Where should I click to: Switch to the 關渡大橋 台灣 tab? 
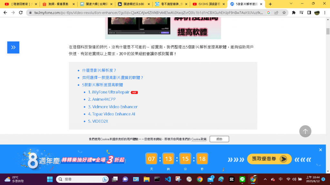tap(96, 4)
